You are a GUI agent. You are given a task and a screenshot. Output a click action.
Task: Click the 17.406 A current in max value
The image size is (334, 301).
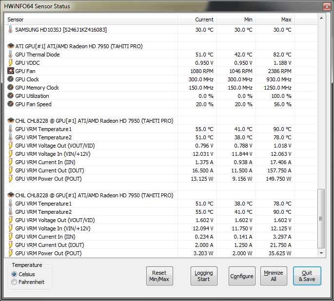tap(280, 162)
